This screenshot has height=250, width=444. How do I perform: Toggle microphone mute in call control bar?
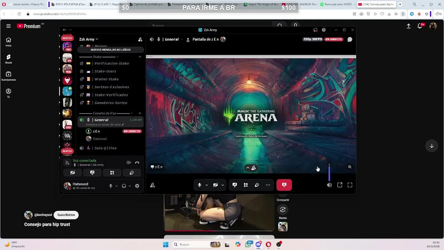199,185
